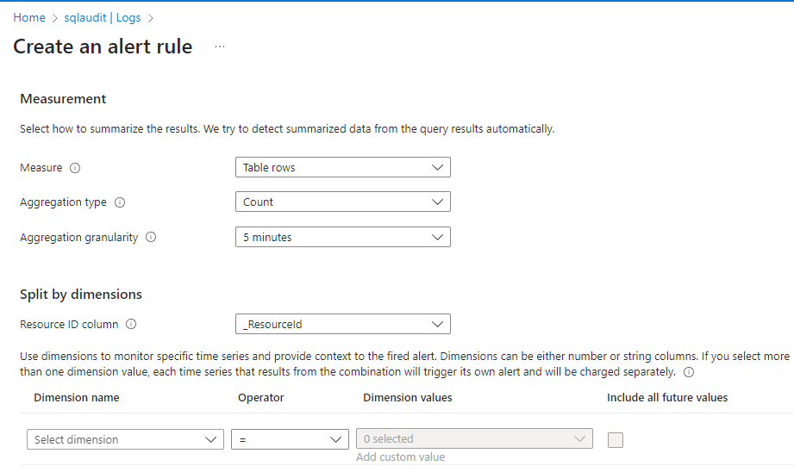The image size is (794, 472).
Task: Expand the Aggregation type Count dropdown
Action: tap(342, 202)
